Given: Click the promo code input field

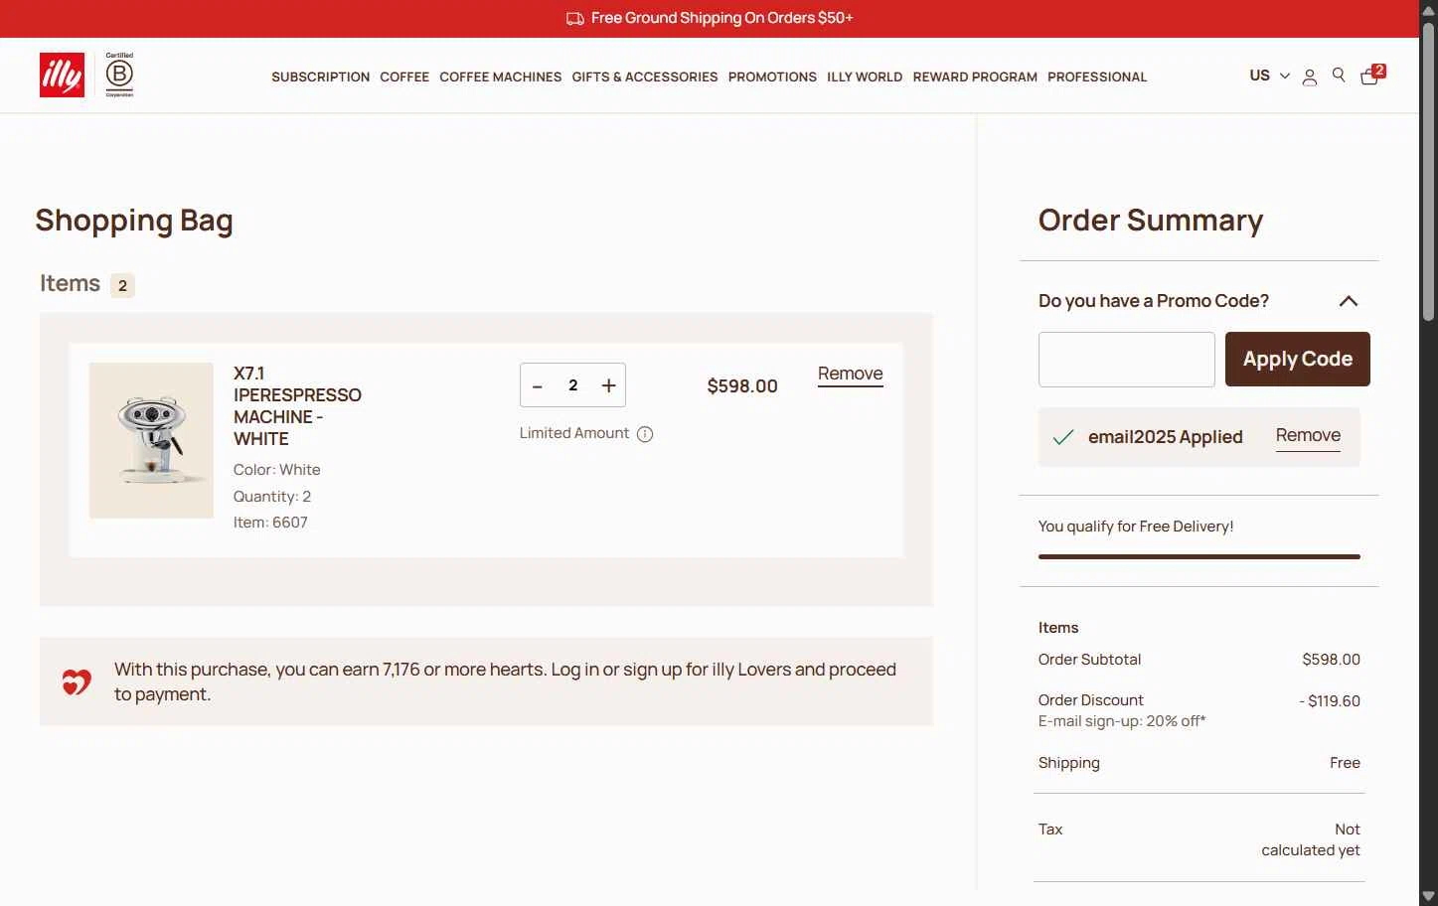Looking at the screenshot, I should tap(1126, 360).
